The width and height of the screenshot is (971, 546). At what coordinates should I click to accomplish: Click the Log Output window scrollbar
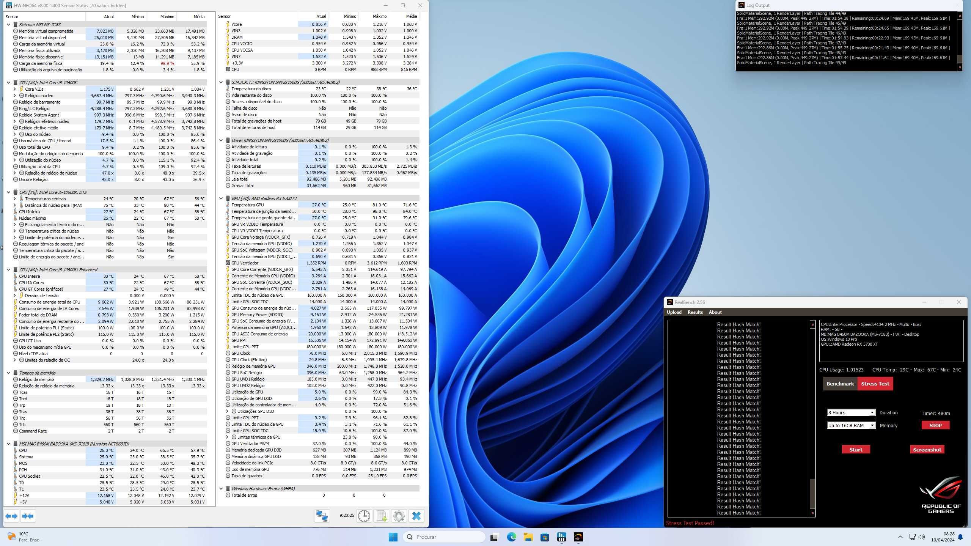[960, 42]
